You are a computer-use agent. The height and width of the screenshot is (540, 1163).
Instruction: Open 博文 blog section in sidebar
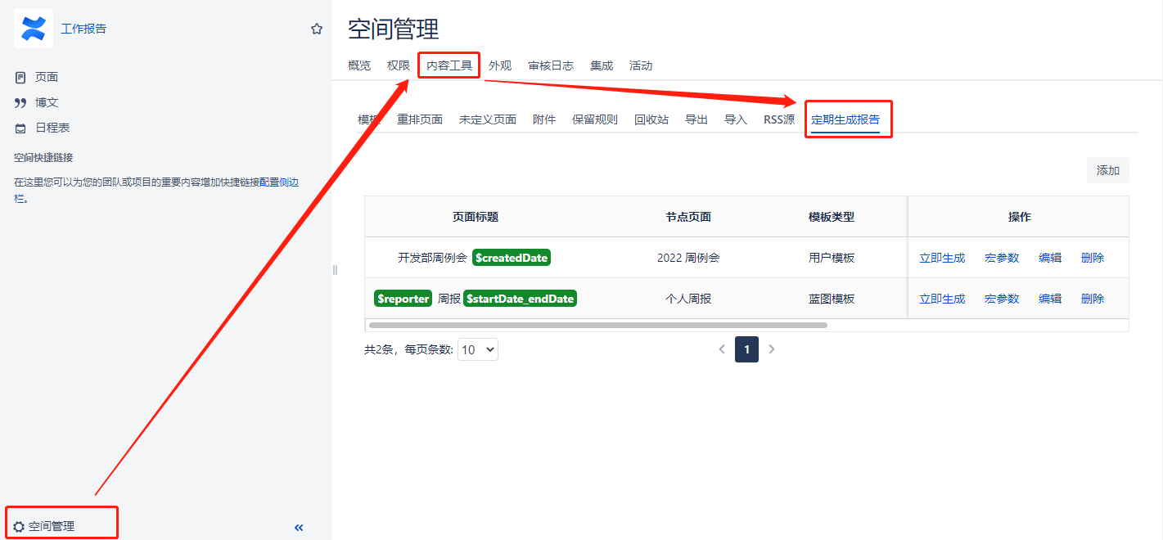46,102
